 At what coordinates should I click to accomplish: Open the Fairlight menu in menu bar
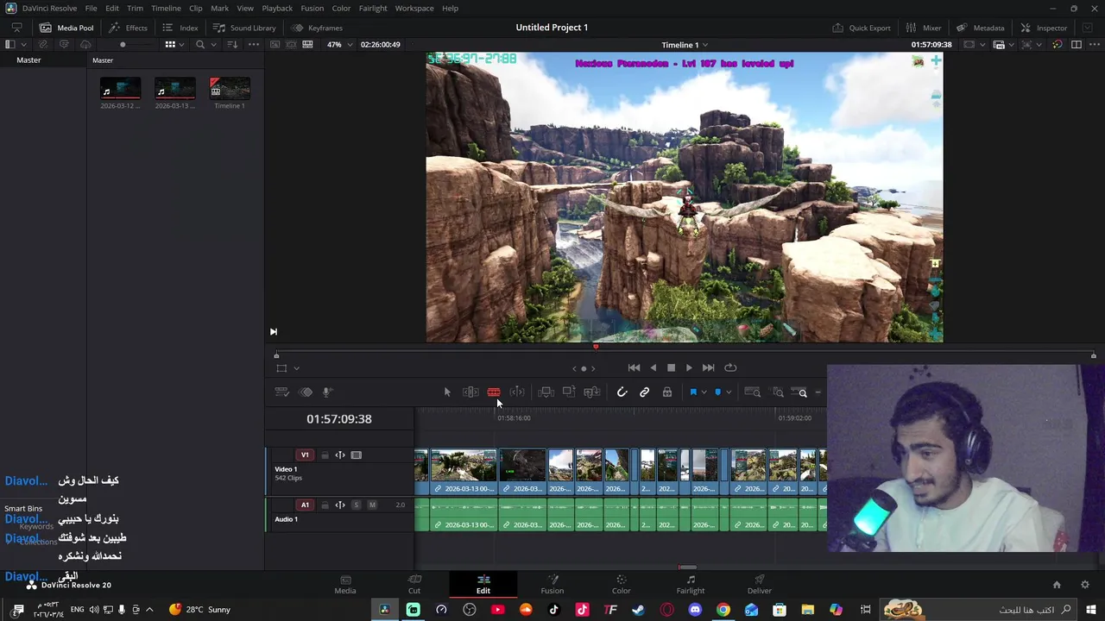tap(373, 8)
